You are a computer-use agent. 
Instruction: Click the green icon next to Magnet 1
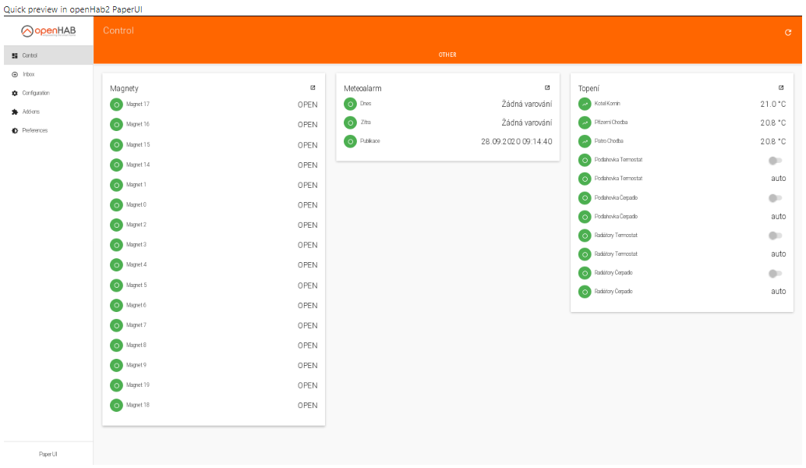pyautogui.click(x=117, y=185)
